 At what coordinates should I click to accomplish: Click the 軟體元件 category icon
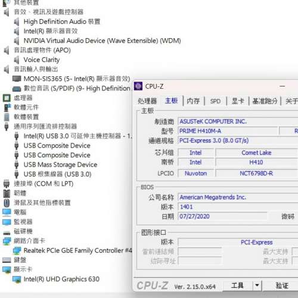click(x=7, y=107)
